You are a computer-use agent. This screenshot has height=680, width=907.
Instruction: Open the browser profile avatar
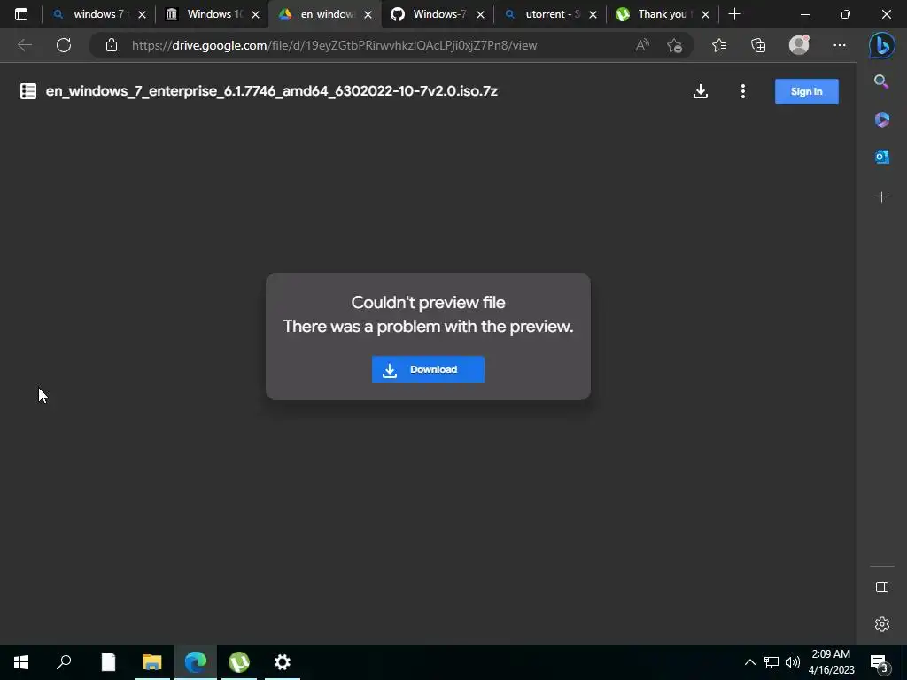(800, 45)
